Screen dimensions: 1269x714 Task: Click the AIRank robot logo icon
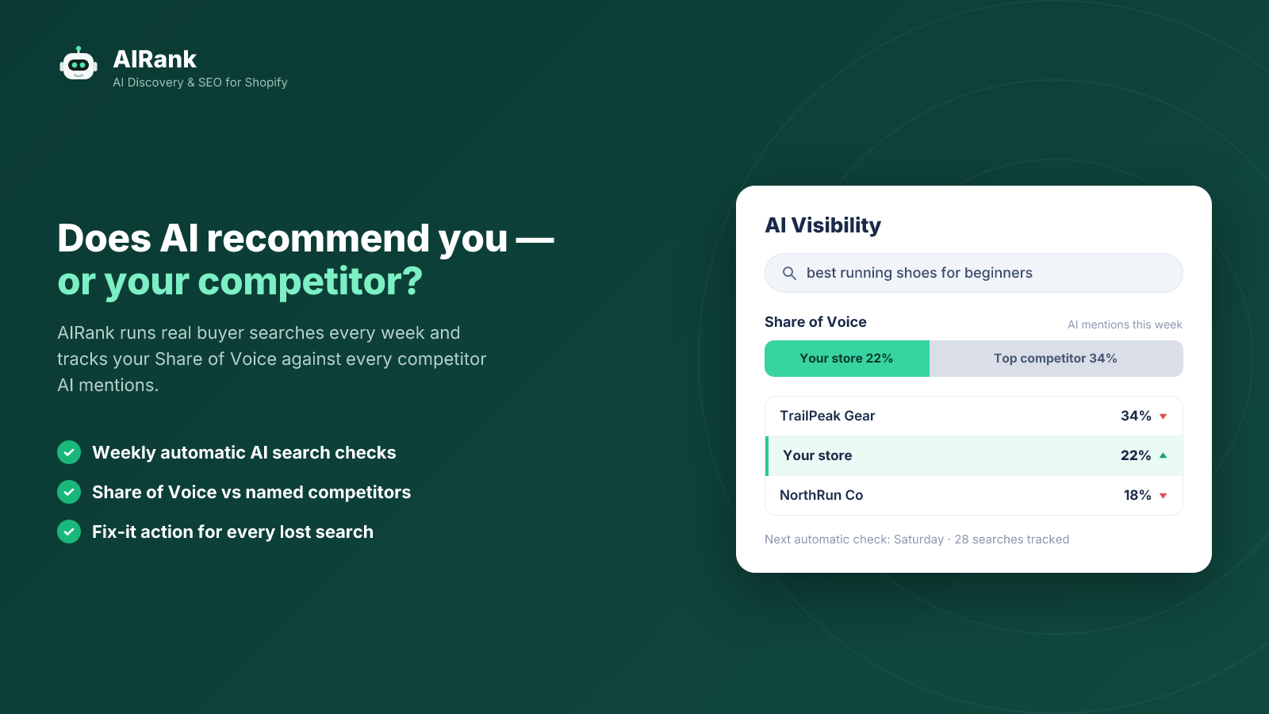(x=79, y=63)
